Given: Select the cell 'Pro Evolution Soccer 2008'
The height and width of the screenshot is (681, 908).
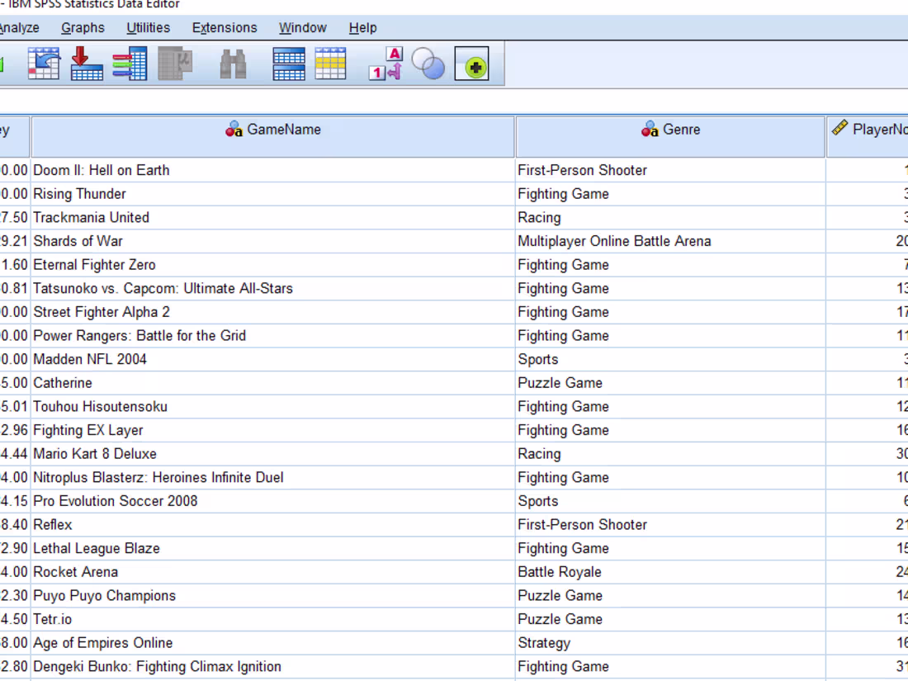Looking at the screenshot, I should pyautogui.click(x=272, y=501).
